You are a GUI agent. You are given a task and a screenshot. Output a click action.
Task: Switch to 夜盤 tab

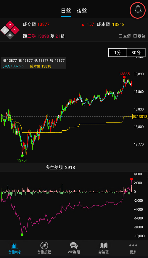82,11
